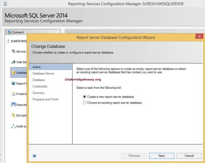This screenshot has height=163, width=205.
Task: Go to the Database Server wizard step
Action: (43, 73)
